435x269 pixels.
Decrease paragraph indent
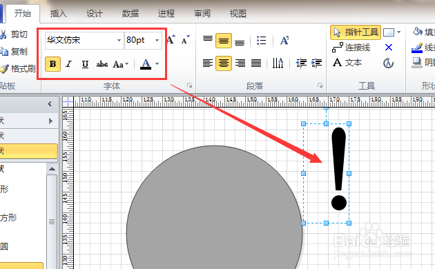[x=301, y=63]
